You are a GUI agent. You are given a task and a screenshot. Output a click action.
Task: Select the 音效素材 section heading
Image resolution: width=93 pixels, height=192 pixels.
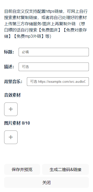(x=12, y=95)
